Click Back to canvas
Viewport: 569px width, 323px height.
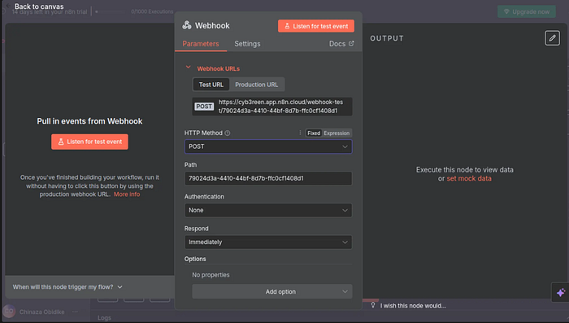point(39,7)
